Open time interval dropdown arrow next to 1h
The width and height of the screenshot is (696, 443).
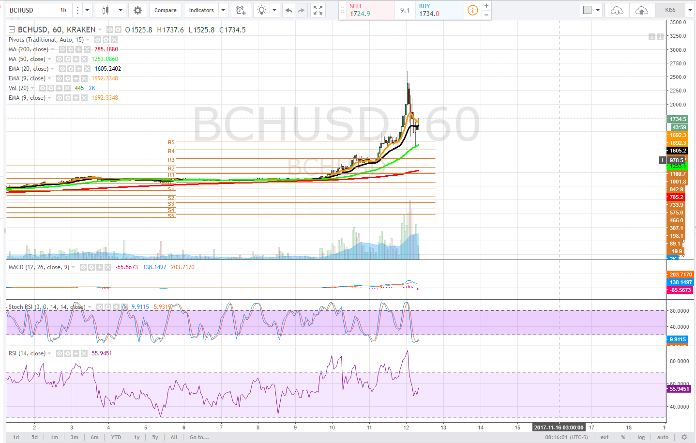click(87, 10)
